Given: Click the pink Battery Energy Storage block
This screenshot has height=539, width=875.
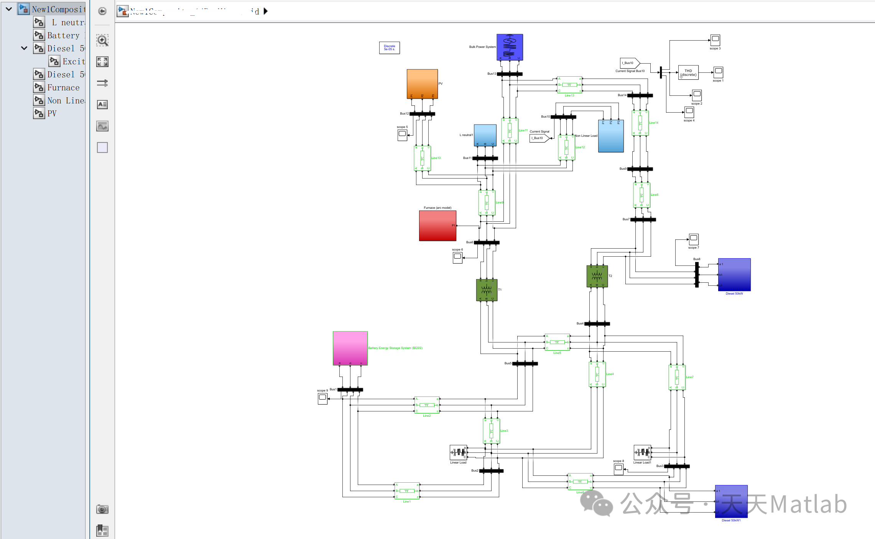Looking at the screenshot, I should click(x=350, y=348).
